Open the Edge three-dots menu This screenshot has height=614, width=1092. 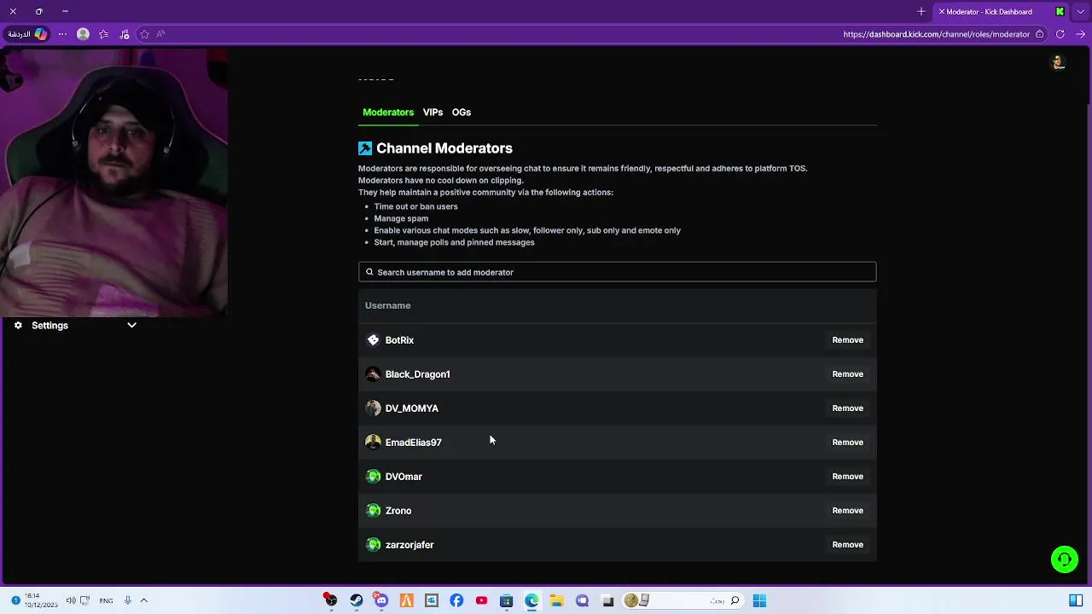coord(62,34)
